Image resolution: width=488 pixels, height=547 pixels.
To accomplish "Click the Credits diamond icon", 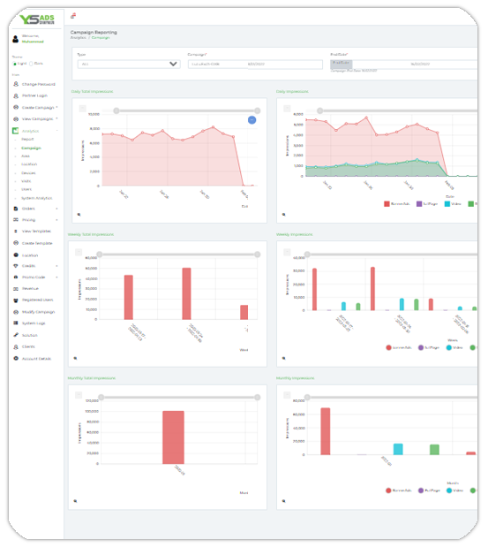I will coord(16,266).
